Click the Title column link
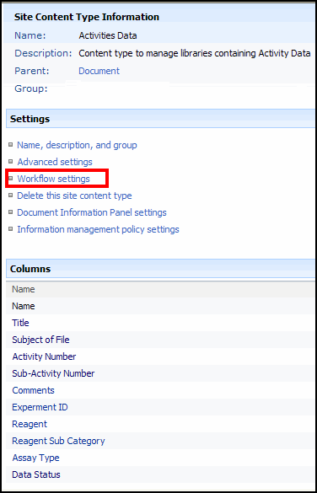317x493 pixels. coord(20,323)
